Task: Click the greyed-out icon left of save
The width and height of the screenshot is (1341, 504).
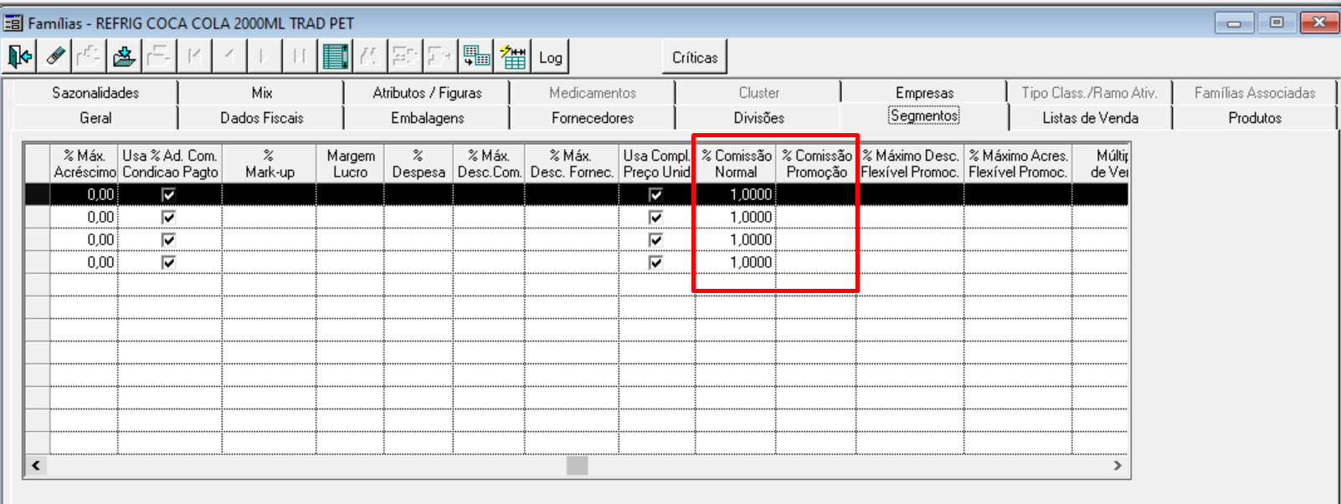Action: click(90, 57)
